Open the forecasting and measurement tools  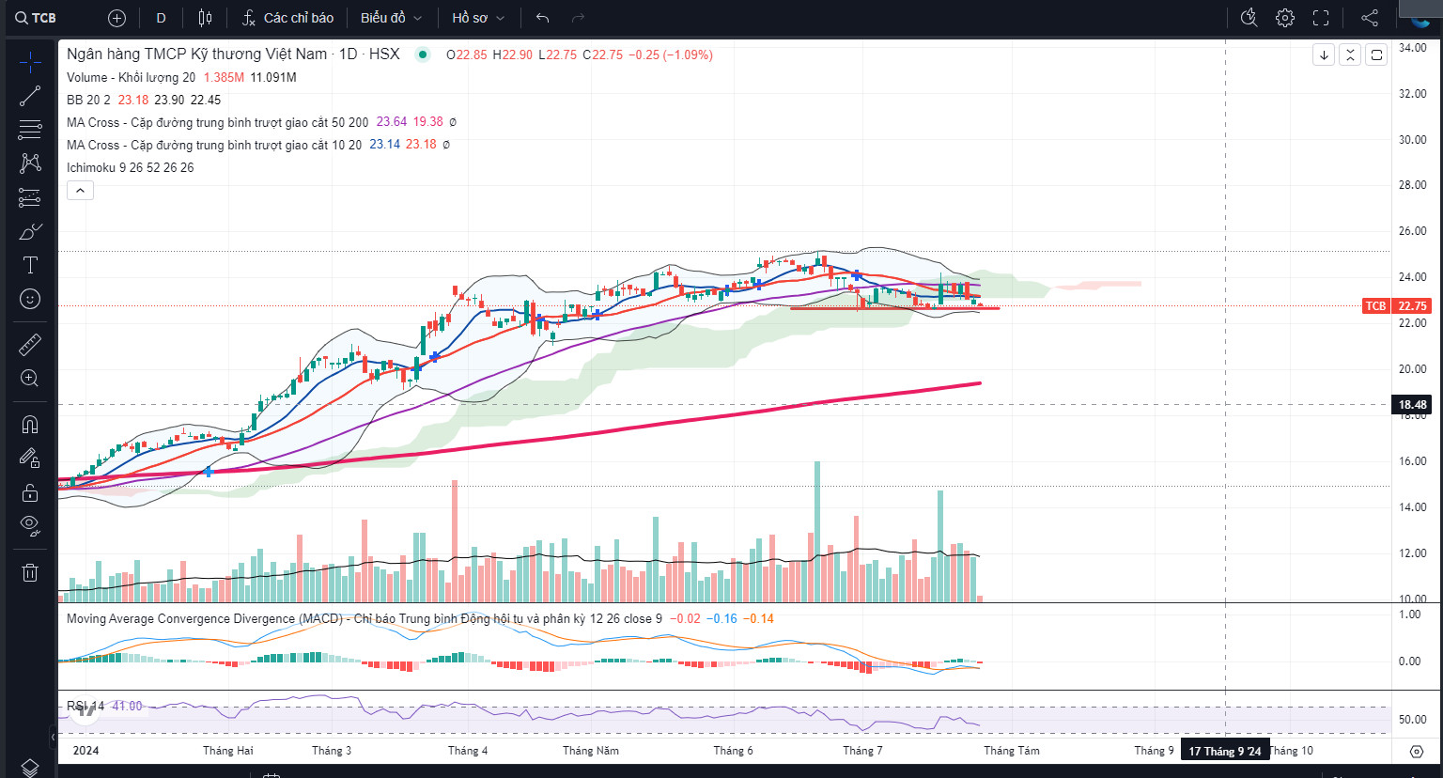pyautogui.click(x=30, y=197)
